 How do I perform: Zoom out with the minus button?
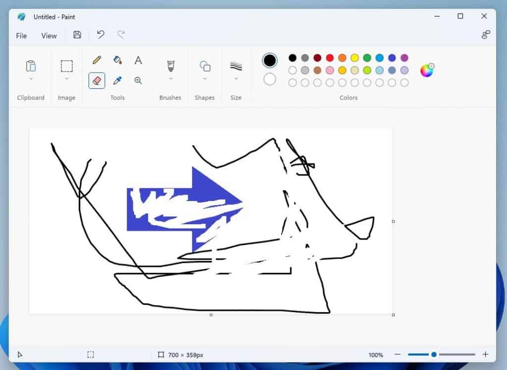coord(398,354)
